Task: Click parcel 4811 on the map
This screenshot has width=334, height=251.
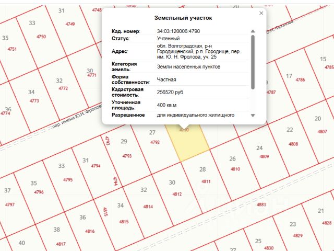Action: click(x=206, y=181)
